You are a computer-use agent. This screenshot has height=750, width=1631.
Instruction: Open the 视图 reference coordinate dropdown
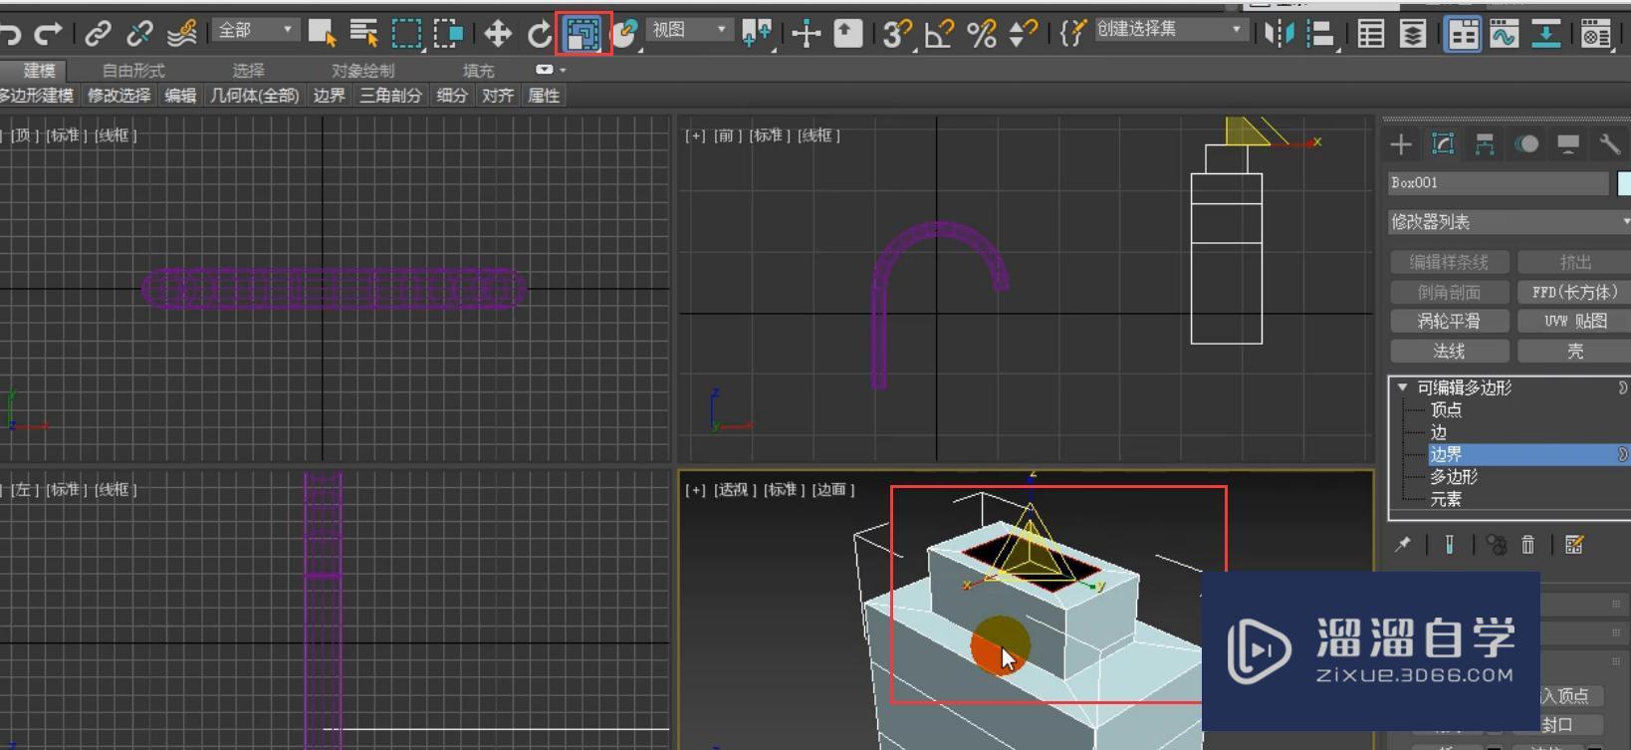(689, 31)
